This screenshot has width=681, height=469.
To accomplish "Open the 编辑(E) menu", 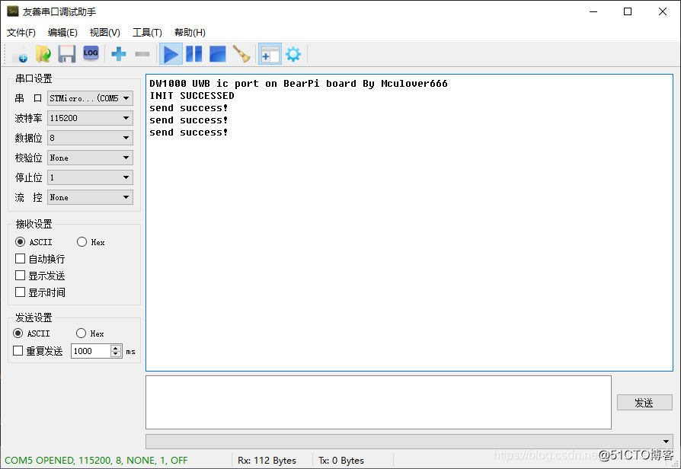I will tap(62, 33).
